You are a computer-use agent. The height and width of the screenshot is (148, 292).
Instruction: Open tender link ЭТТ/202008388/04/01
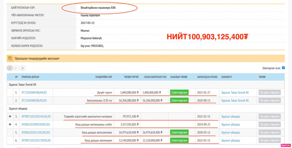pyautogui.click(x=34, y=92)
